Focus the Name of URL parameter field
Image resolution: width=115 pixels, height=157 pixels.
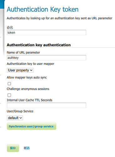pyautogui.click(x=46, y=58)
